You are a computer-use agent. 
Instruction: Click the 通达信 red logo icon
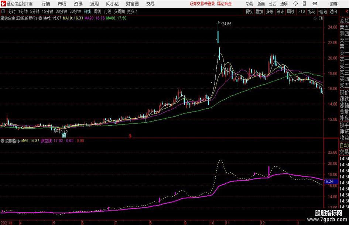click(3, 4)
